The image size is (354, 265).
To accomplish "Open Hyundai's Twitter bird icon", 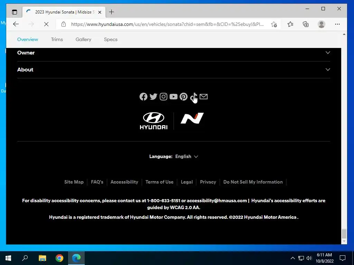I will point(153,97).
